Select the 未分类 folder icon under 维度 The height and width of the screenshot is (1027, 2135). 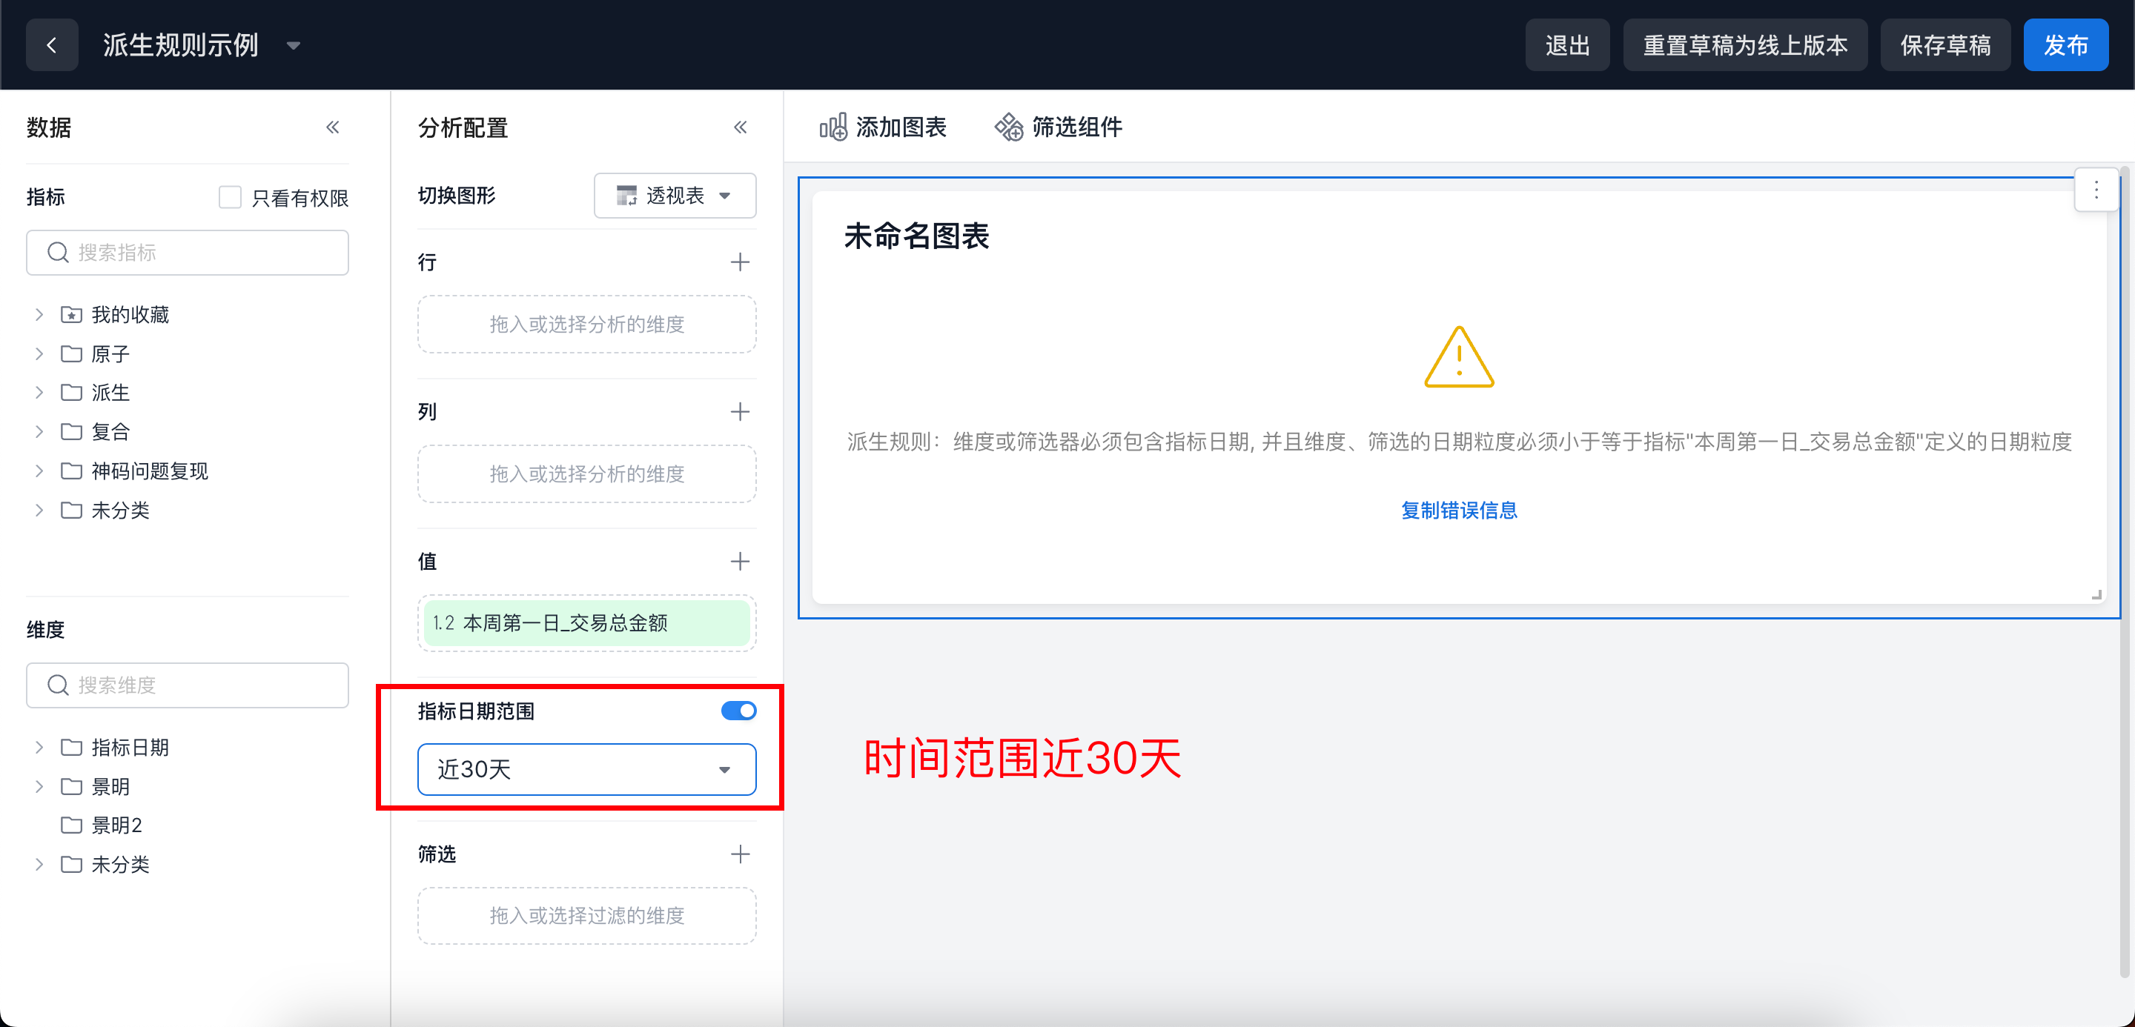[71, 865]
